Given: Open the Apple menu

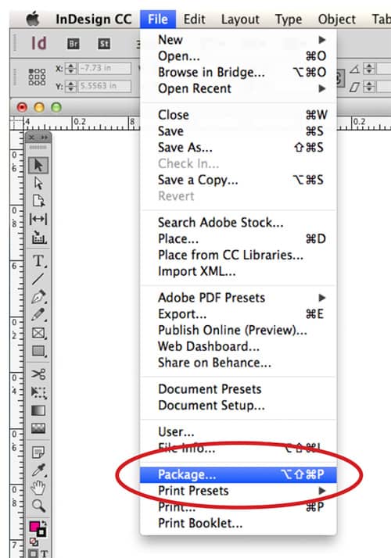Looking at the screenshot, I should coord(33,19).
